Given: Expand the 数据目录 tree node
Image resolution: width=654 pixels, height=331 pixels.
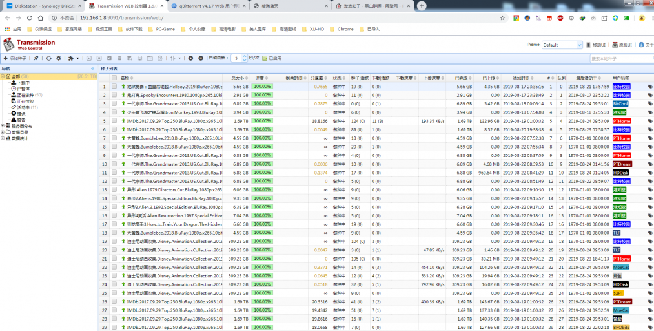Looking at the screenshot, I should [3, 131].
